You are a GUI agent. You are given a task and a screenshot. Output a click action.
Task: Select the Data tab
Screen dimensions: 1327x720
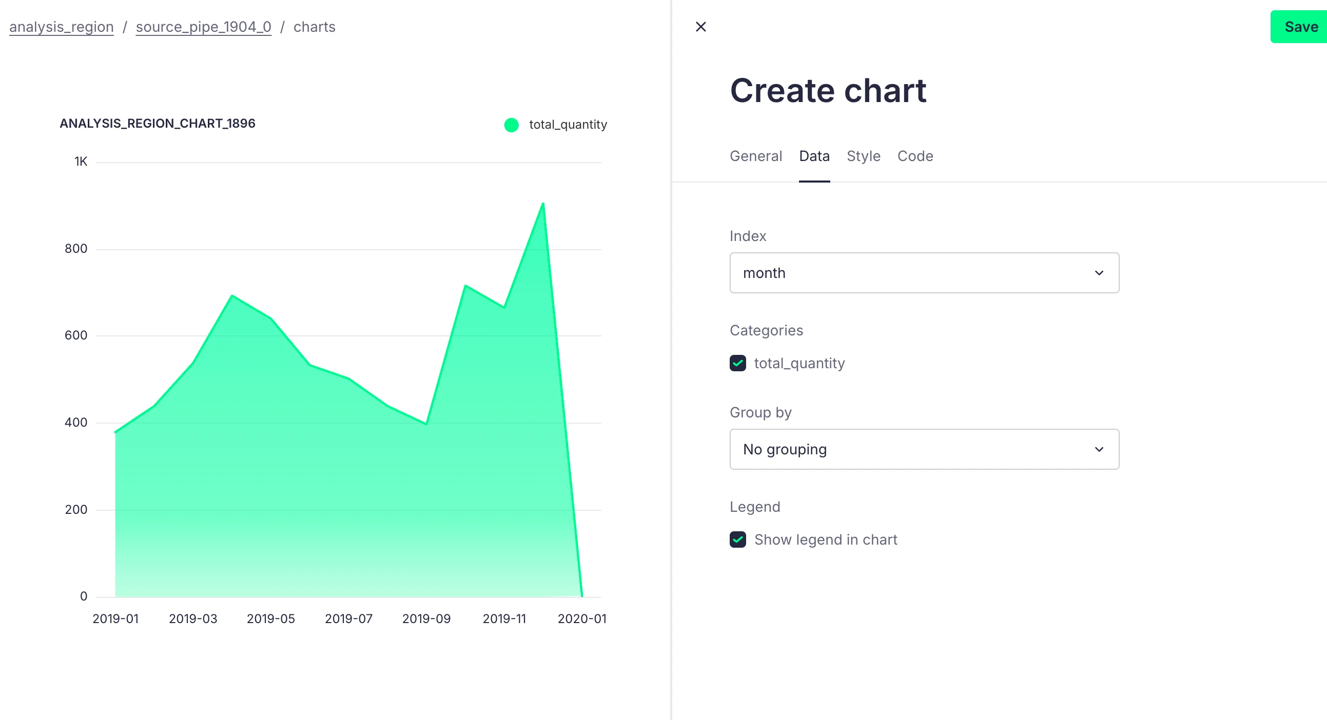[x=814, y=156]
